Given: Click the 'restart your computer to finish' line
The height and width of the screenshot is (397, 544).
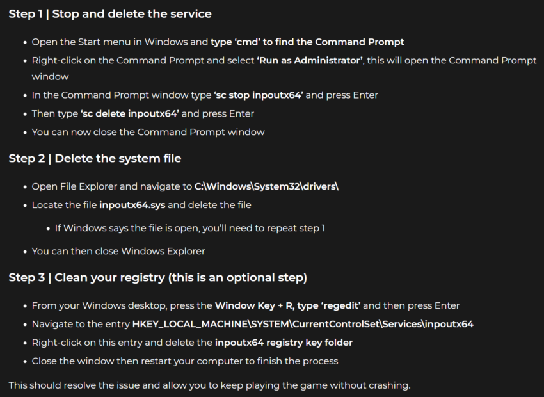Looking at the screenshot, I should 185,361.
